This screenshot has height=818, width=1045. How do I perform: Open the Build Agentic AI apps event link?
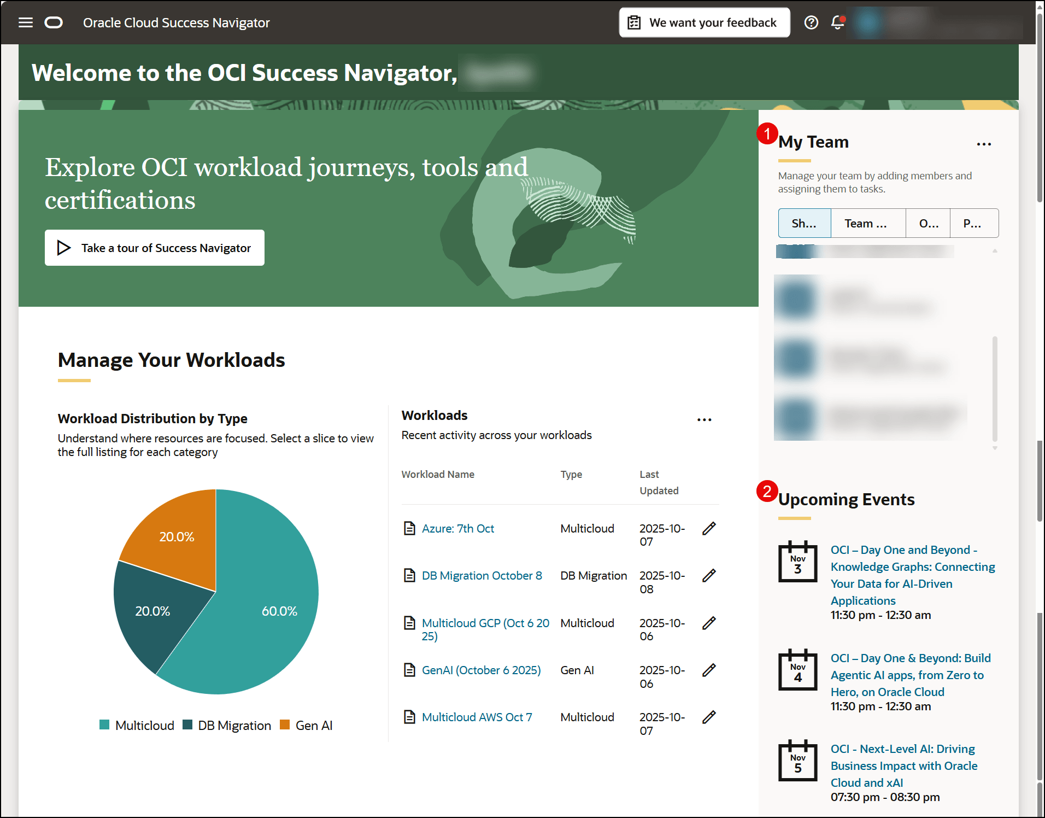[x=911, y=675]
